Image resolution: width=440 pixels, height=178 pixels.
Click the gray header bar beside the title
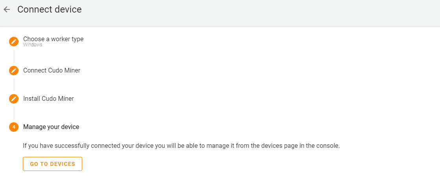(261, 13)
